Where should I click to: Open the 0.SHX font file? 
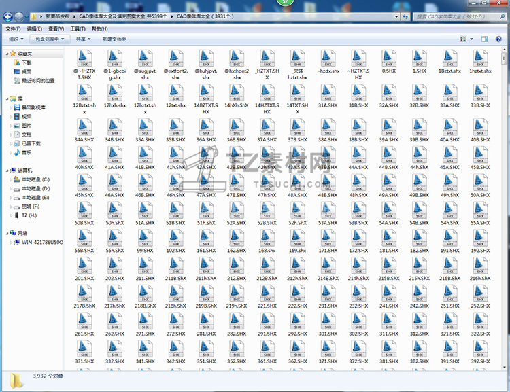388,60
